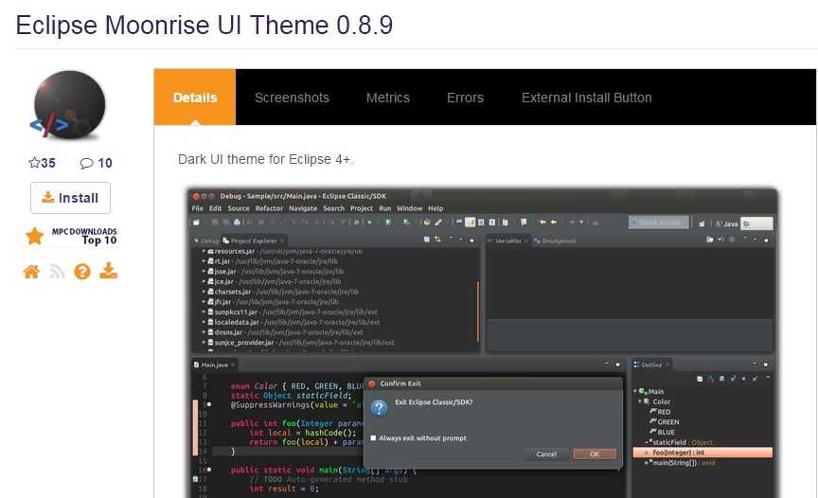The image size is (818, 498).
Task: Select the Breakpoints view tab
Action: pyautogui.click(x=556, y=240)
